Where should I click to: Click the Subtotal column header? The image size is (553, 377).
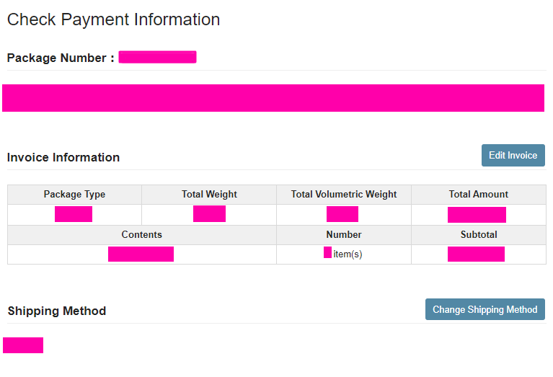point(479,235)
